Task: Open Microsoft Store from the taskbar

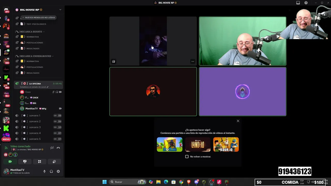Action: (174, 182)
